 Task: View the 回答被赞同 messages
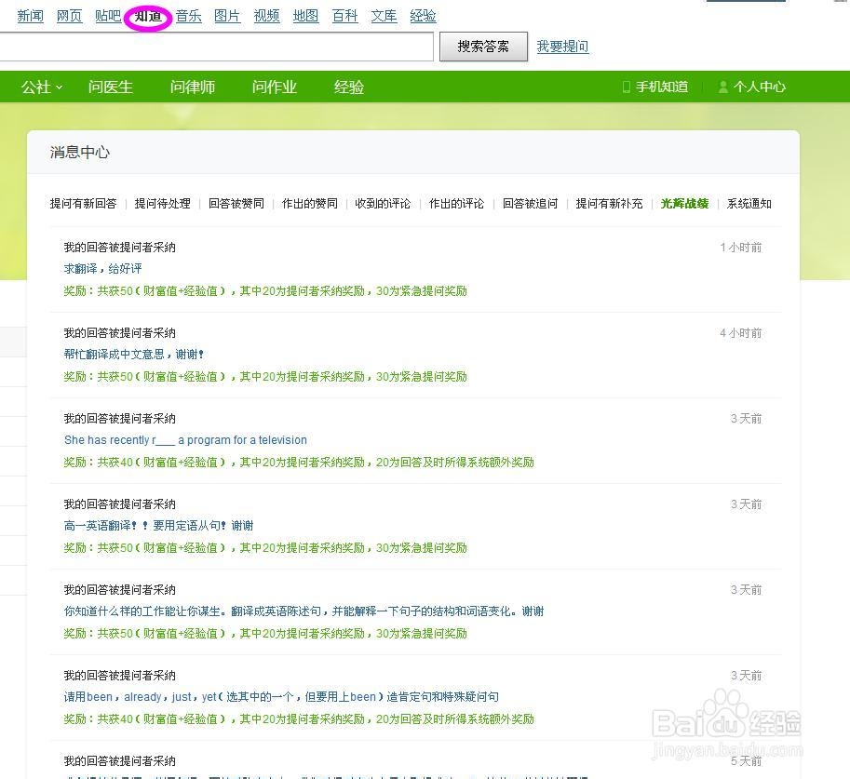tap(236, 203)
